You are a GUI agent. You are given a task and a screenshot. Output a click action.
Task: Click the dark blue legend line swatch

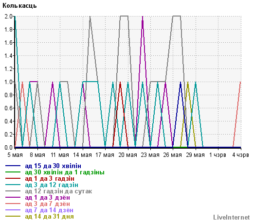[x=13, y=166]
